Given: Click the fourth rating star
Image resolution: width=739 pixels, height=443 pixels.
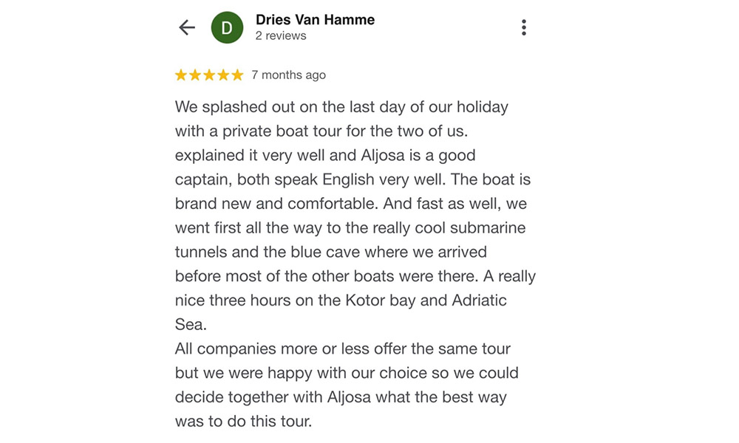Looking at the screenshot, I should [223, 75].
